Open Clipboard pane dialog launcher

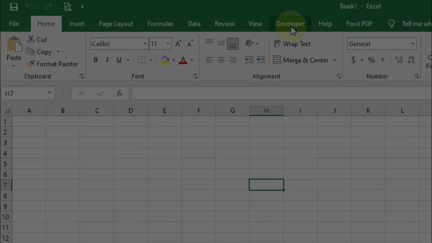[x=82, y=77]
